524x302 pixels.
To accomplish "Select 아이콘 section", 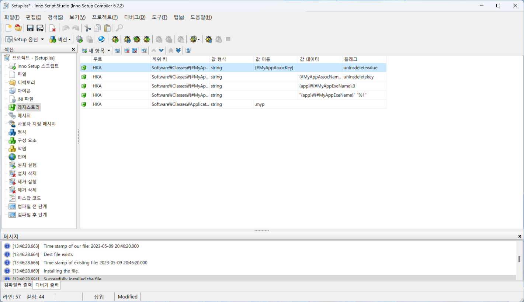I will click(24, 91).
